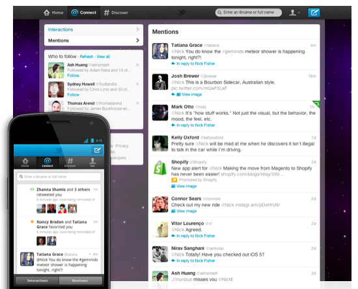Image resolution: width=358 pixels, height=289 pixels.
Task: View all Who to follow suggestions
Action: click(103, 57)
